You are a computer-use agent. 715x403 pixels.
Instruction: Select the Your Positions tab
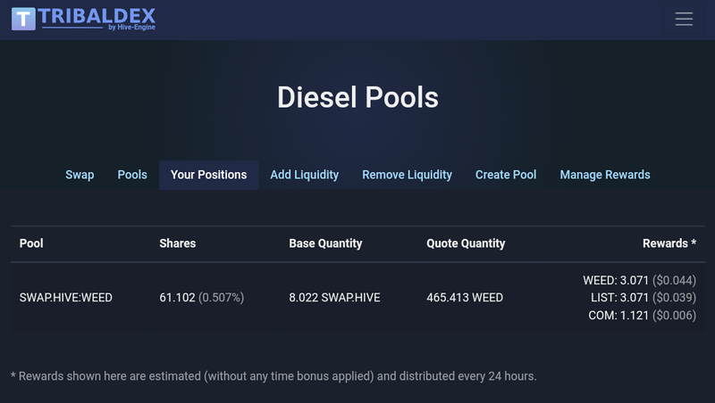pyautogui.click(x=209, y=175)
